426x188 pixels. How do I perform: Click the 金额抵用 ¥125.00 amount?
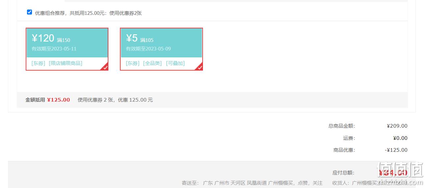[59, 100]
